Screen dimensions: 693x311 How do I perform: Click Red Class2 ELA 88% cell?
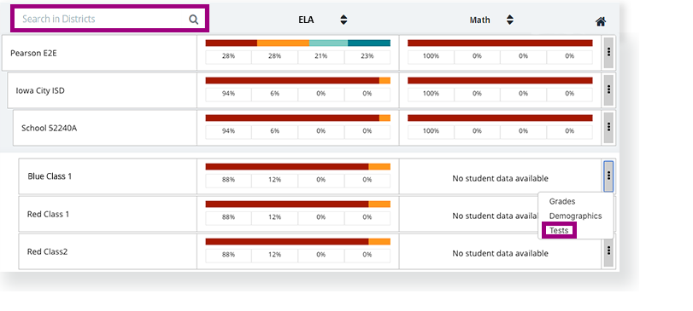click(x=228, y=254)
